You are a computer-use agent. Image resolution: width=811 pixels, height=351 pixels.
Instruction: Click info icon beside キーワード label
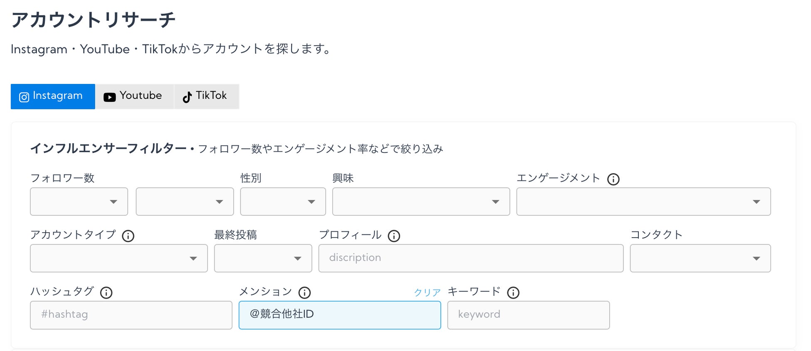point(513,292)
